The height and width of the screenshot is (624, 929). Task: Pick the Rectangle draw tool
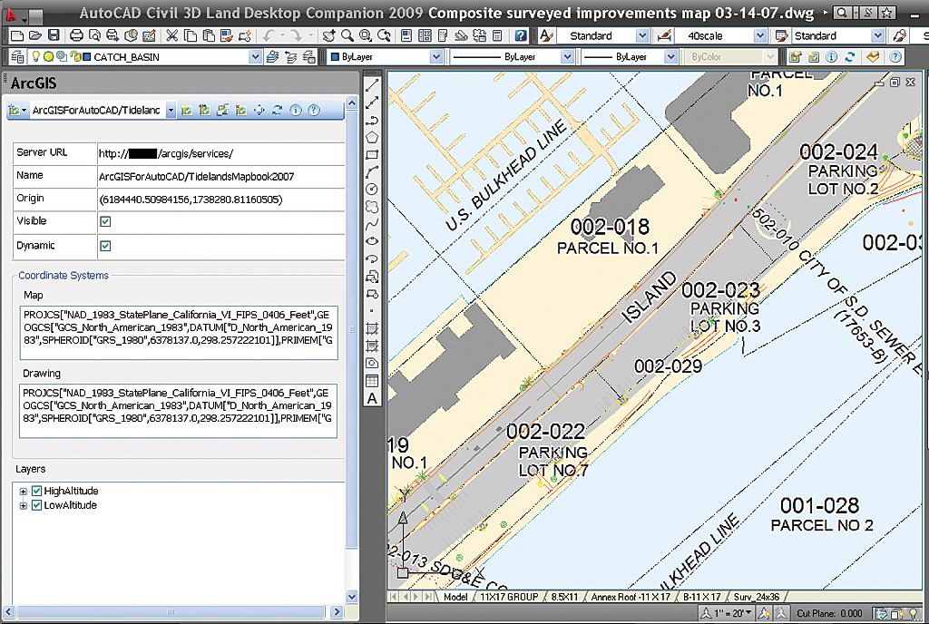point(372,154)
